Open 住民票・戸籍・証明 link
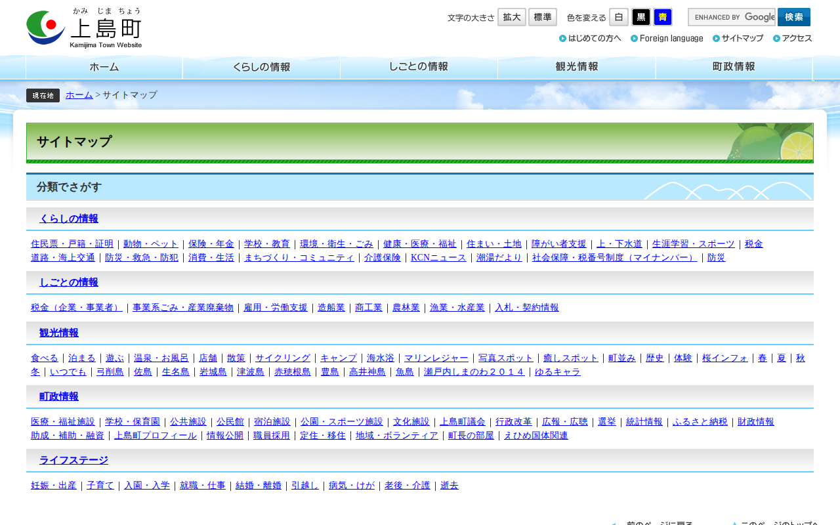This screenshot has width=840, height=525. [72, 244]
